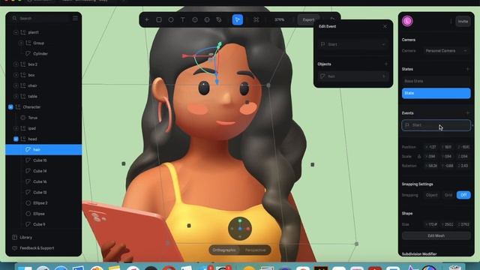Screen dimensions: 480x270
Task: Click the Invite button
Action: tap(463, 22)
